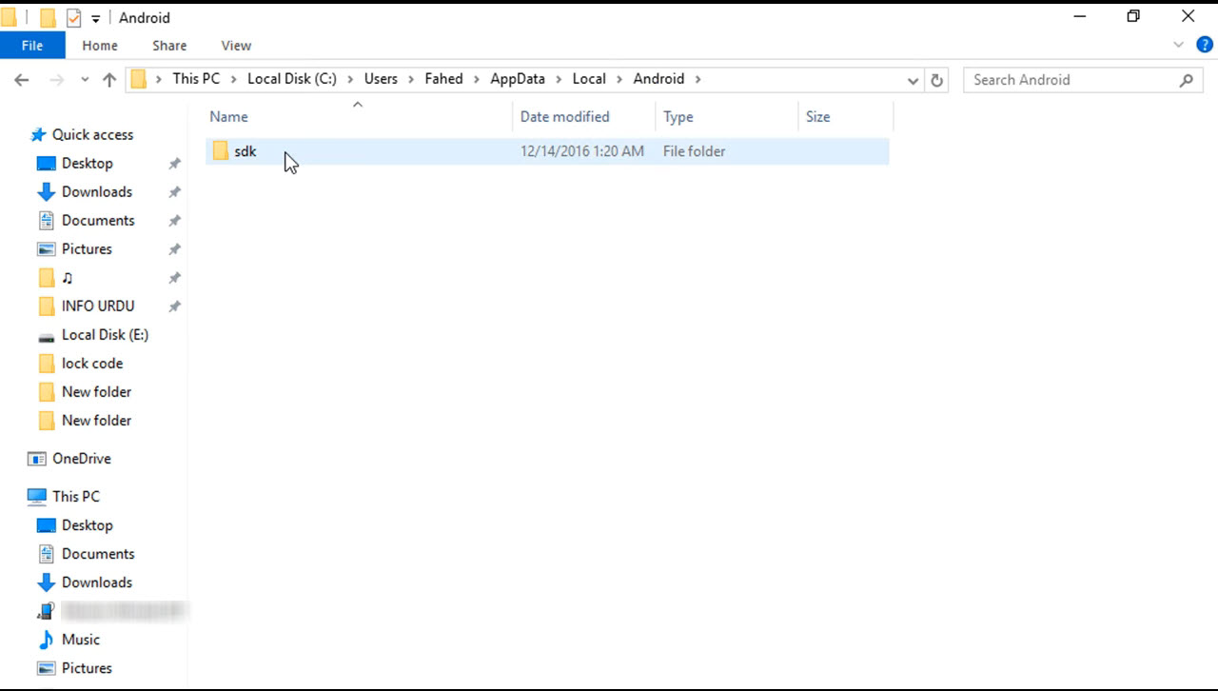Select Quick access in navigation pane
The height and width of the screenshot is (691, 1218).
tap(92, 135)
